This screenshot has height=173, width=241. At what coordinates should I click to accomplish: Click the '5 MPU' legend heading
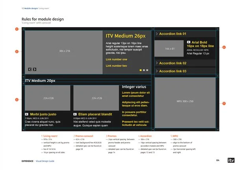[x=174, y=136]
